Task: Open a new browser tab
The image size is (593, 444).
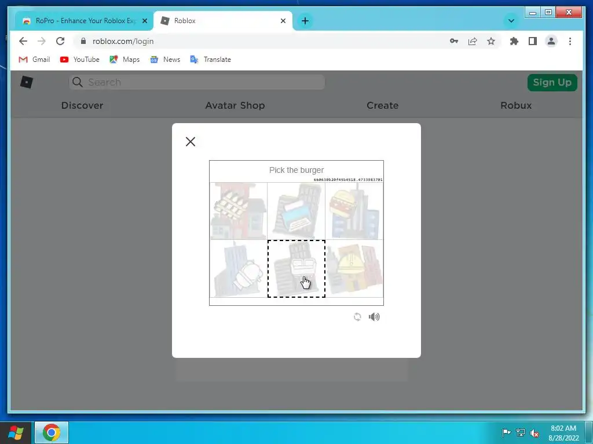Action: tap(305, 21)
